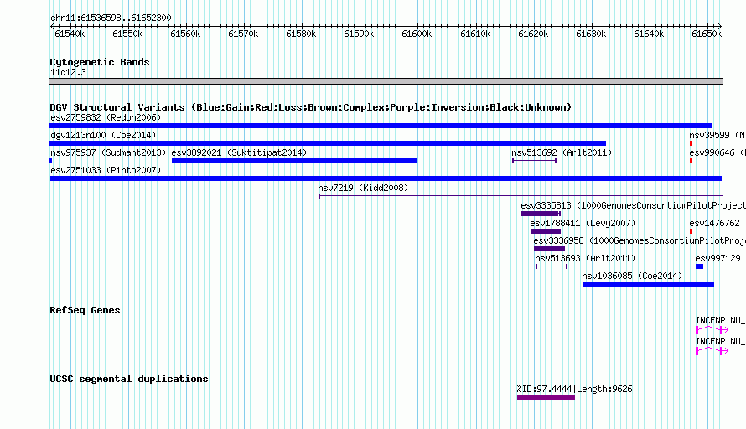746x429 pixels.
Task: Click the esv3892021 (Suktitipat2014) gain bar
Action: tap(294, 161)
